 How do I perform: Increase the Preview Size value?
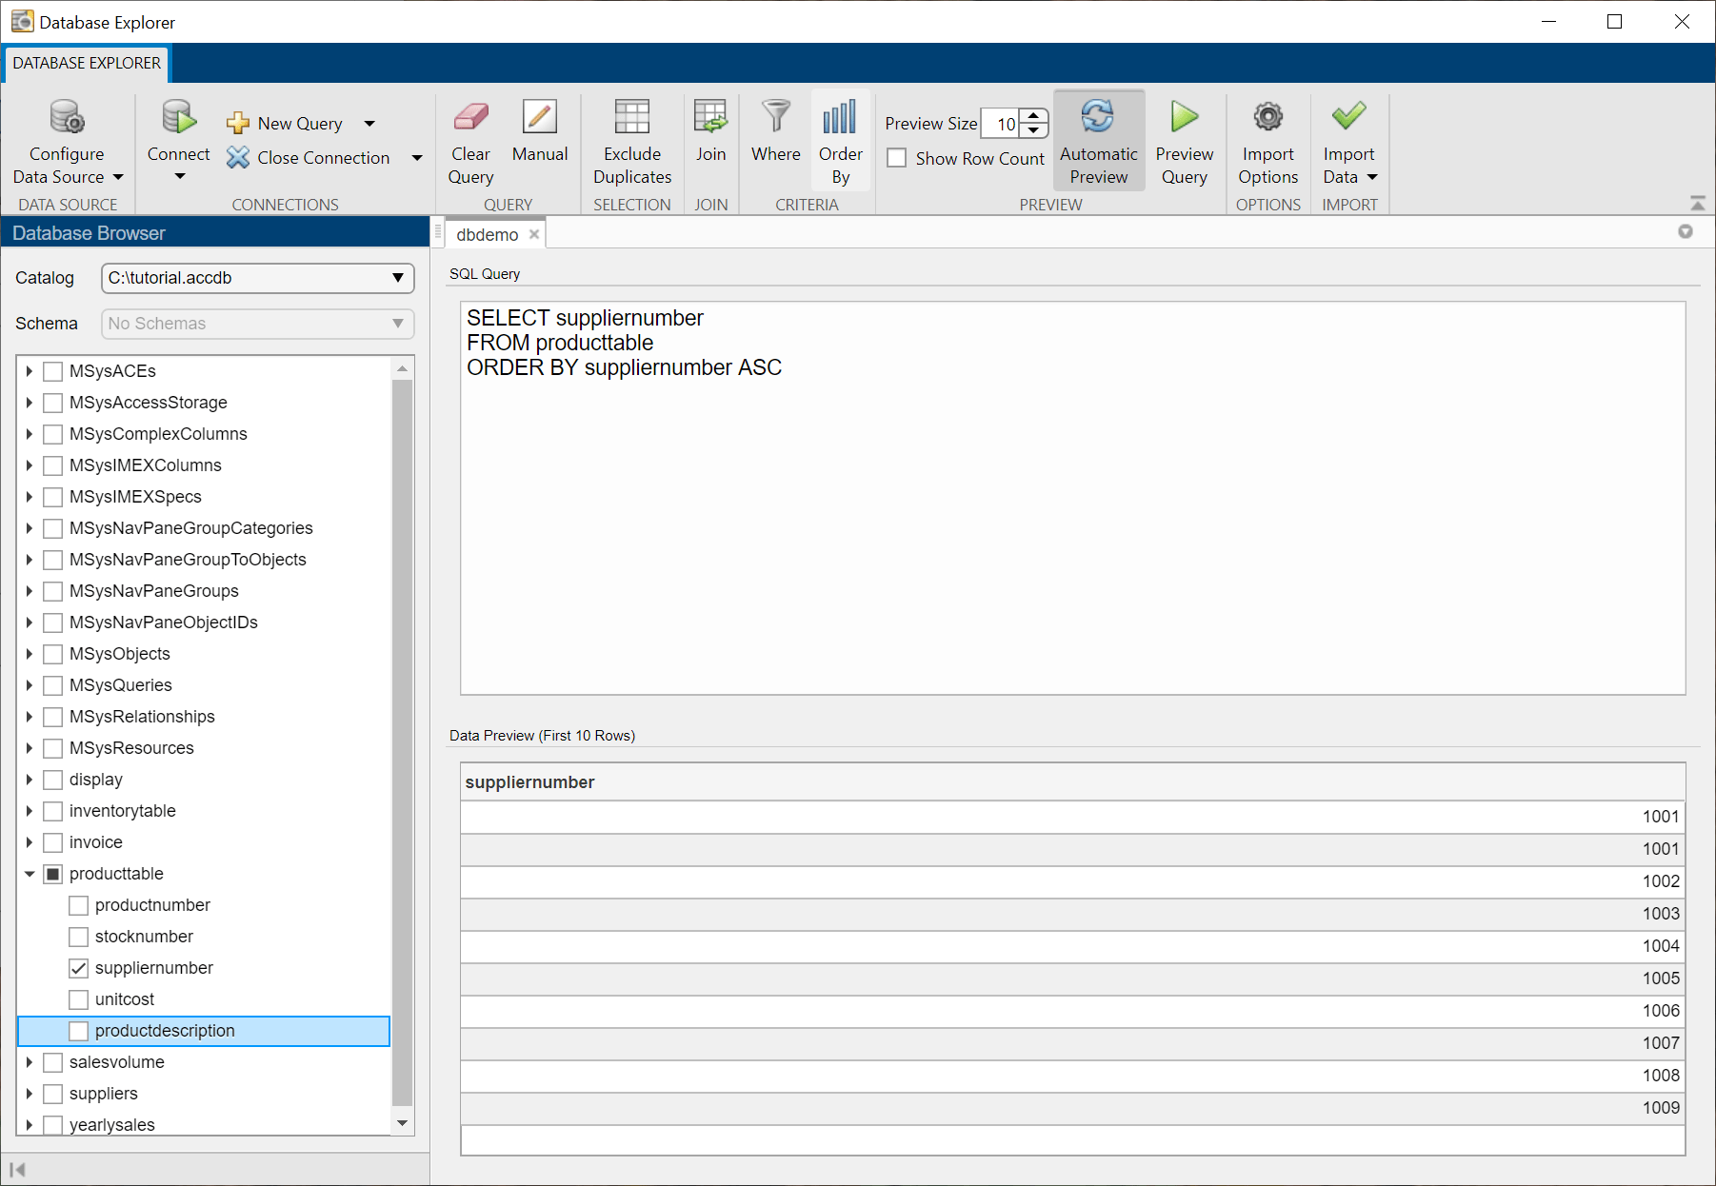pos(1034,116)
